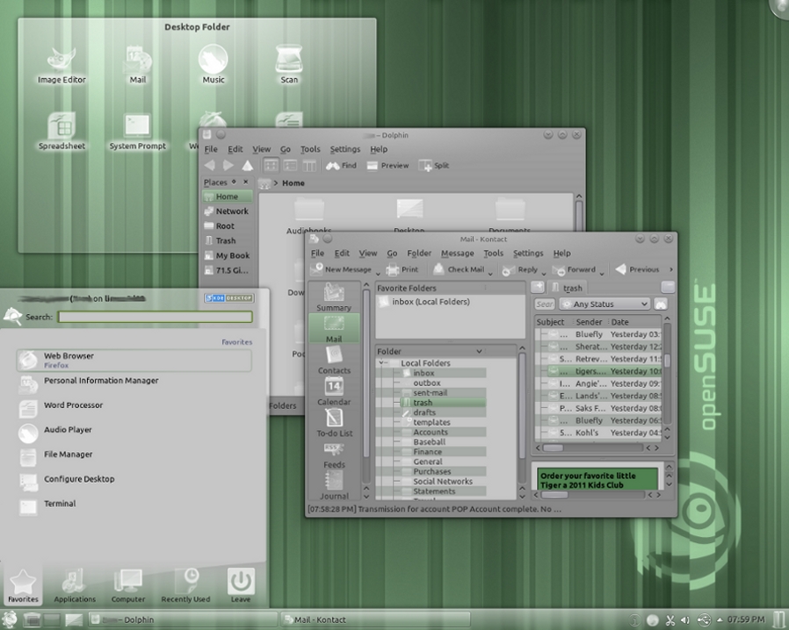Click the launcher Search field
This screenshot has height=630, width=789.
(155, 317)
